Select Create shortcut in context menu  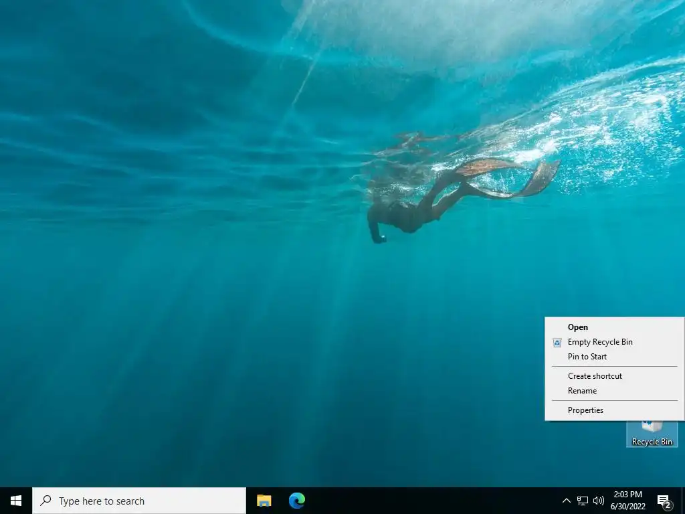coord(614,376)
